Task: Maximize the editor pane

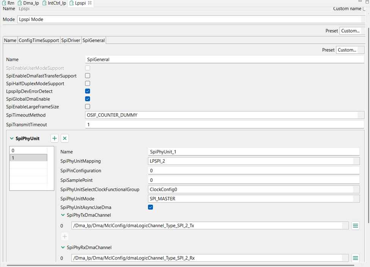Action: click(x=367, y=2)
